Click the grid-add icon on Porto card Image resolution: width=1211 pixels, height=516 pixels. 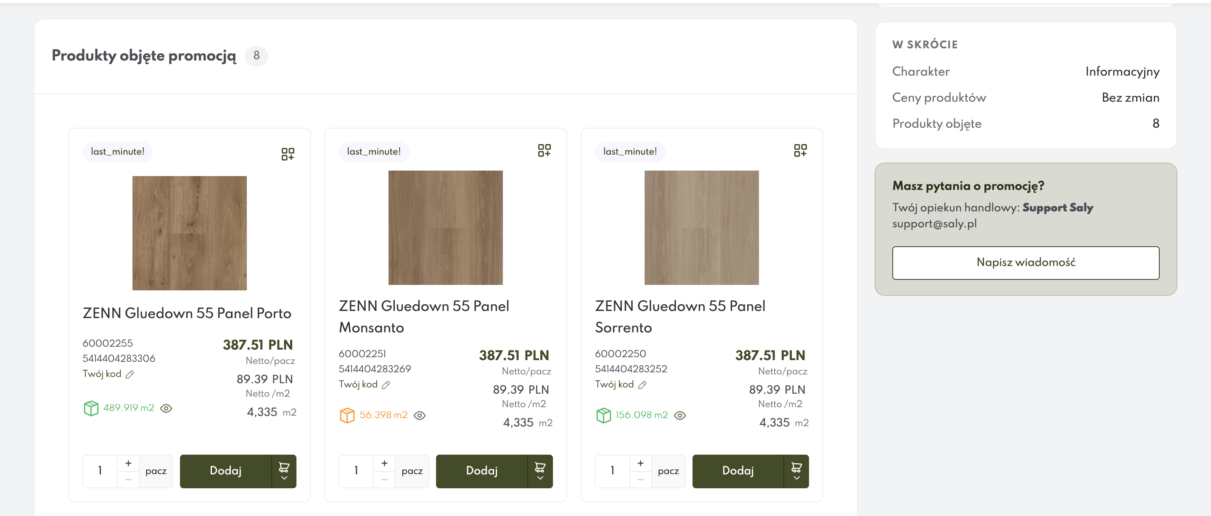coord(288,154)
